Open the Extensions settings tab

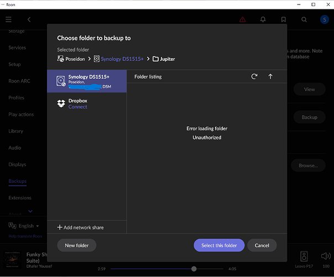20,198
